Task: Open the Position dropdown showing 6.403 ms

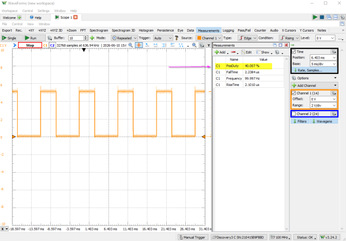Action: pos(323,58)
